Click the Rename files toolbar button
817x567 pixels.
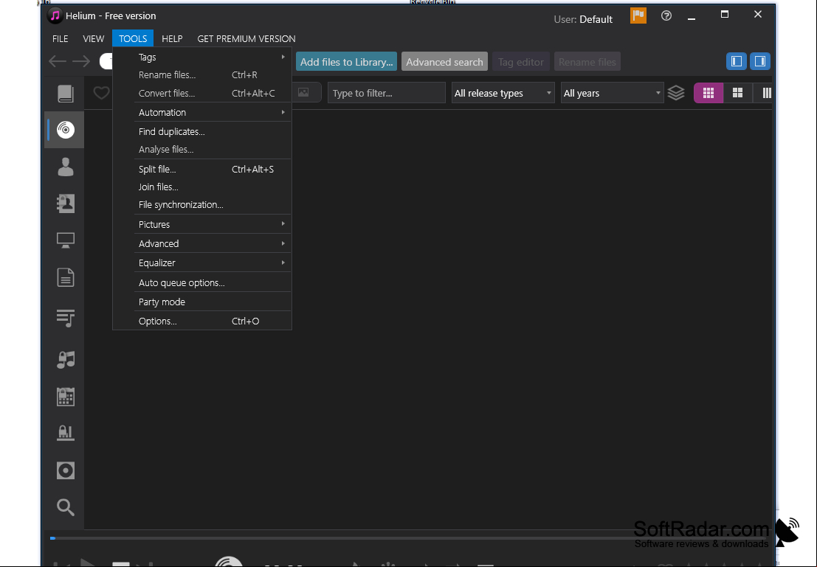coord(587,61)
